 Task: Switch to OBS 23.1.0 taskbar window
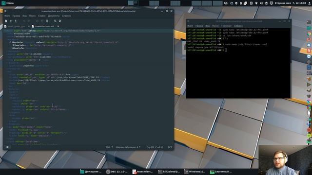click(117, 172)
